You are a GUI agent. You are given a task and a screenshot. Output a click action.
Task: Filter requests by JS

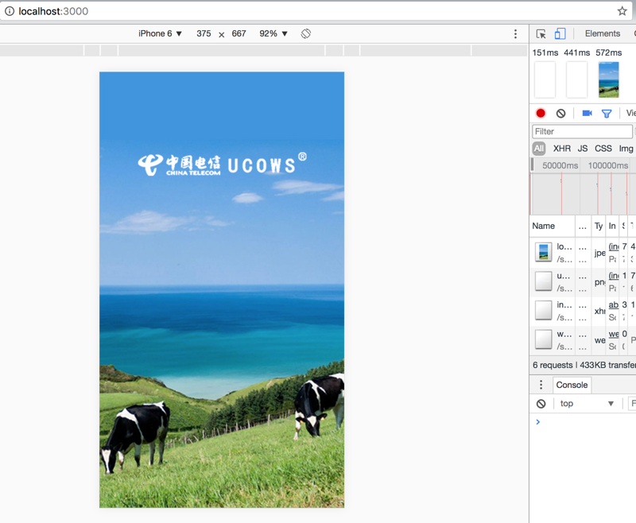(583, 149)
